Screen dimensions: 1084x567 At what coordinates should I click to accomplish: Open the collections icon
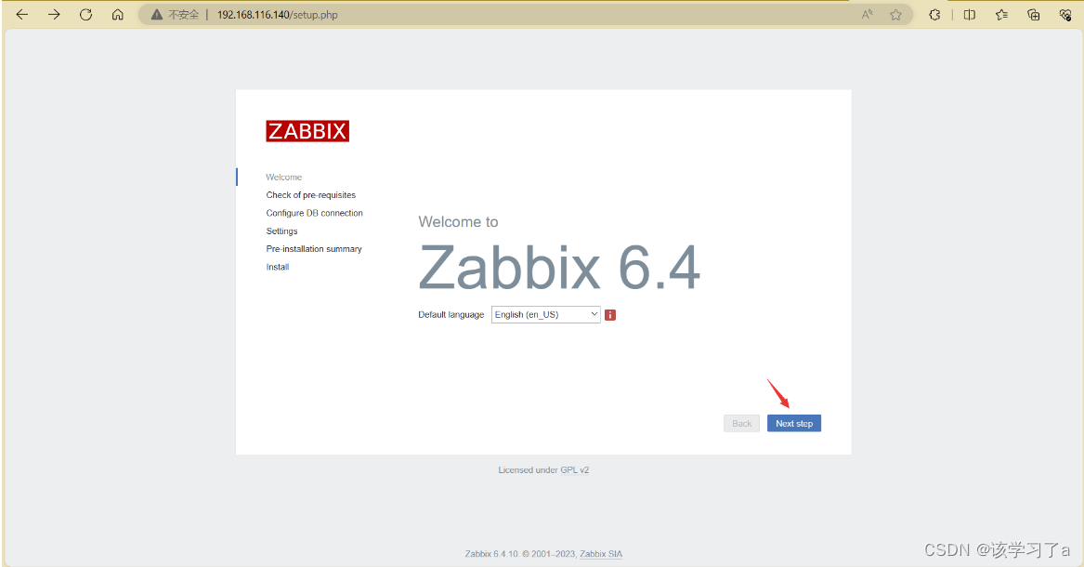(1034, 15)
